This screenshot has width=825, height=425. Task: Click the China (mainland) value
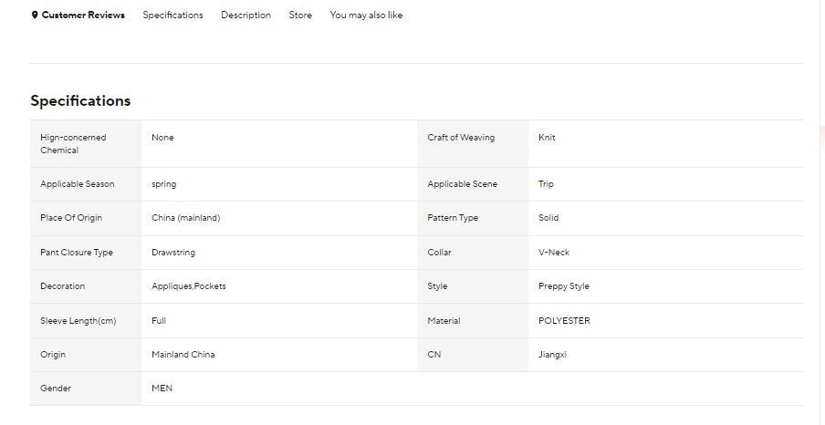tap(185, 218)
